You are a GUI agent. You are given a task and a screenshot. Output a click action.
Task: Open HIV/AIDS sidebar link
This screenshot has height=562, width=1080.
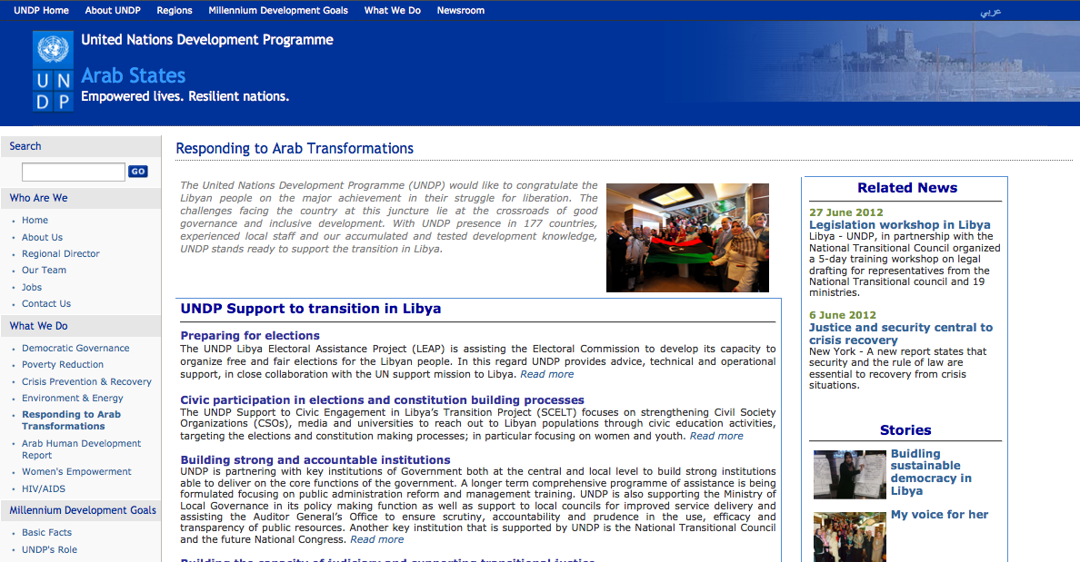coord(44,489)
